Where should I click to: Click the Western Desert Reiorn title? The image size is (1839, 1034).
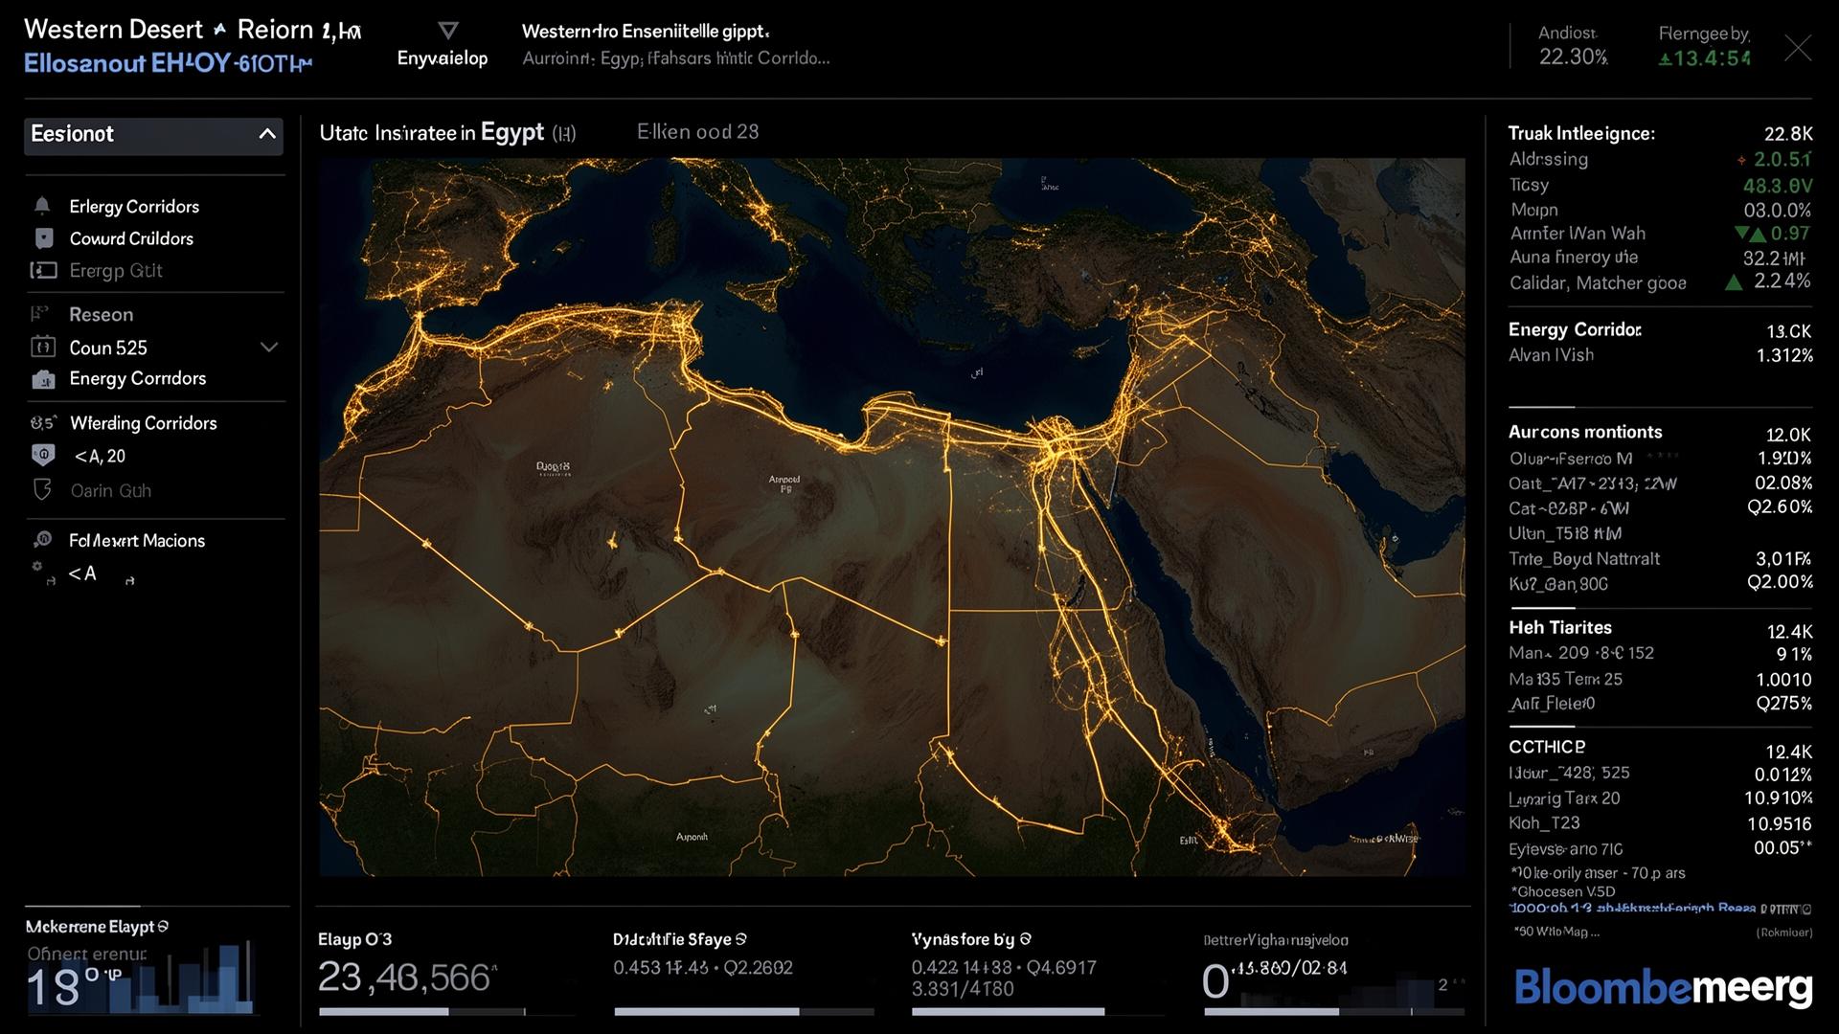193,30
